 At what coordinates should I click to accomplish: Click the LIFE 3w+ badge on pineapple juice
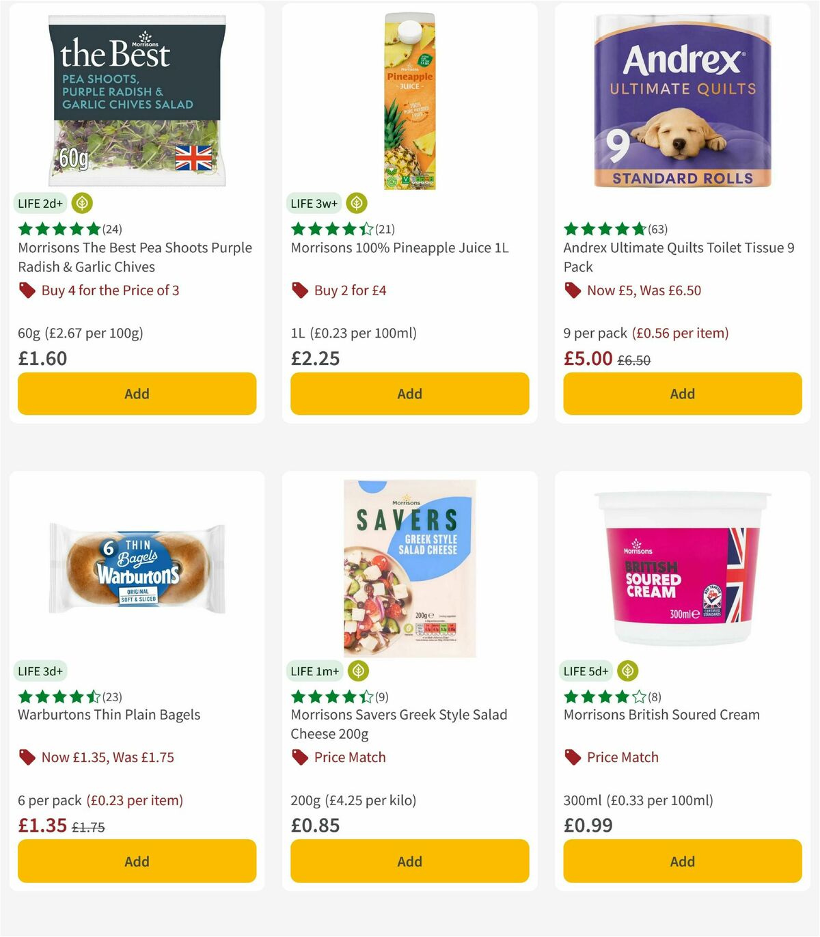[x=314, y=203]
